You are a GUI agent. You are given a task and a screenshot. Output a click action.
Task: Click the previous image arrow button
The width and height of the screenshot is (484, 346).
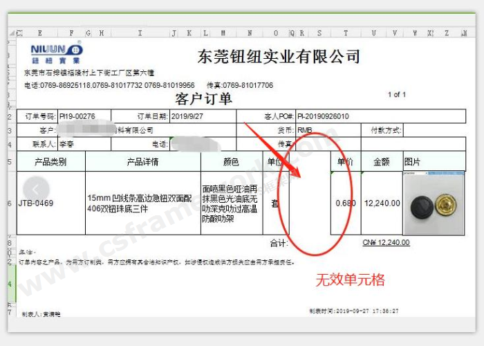click(x=37, y=186)
